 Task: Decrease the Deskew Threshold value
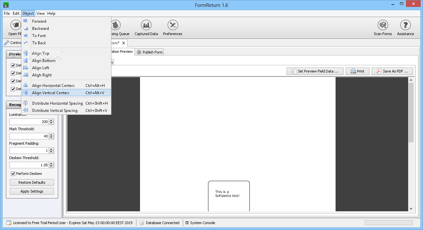coord(51,166)
